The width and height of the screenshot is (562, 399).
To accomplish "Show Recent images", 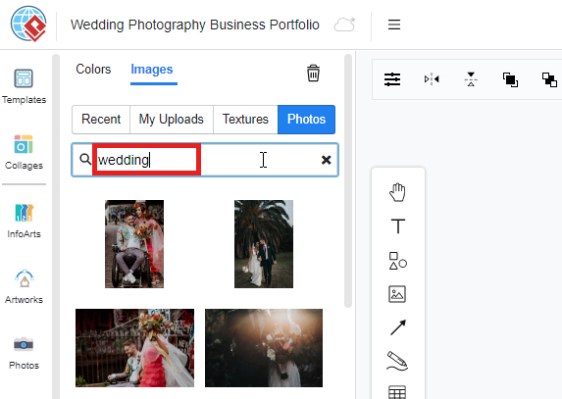I will 101,120.
